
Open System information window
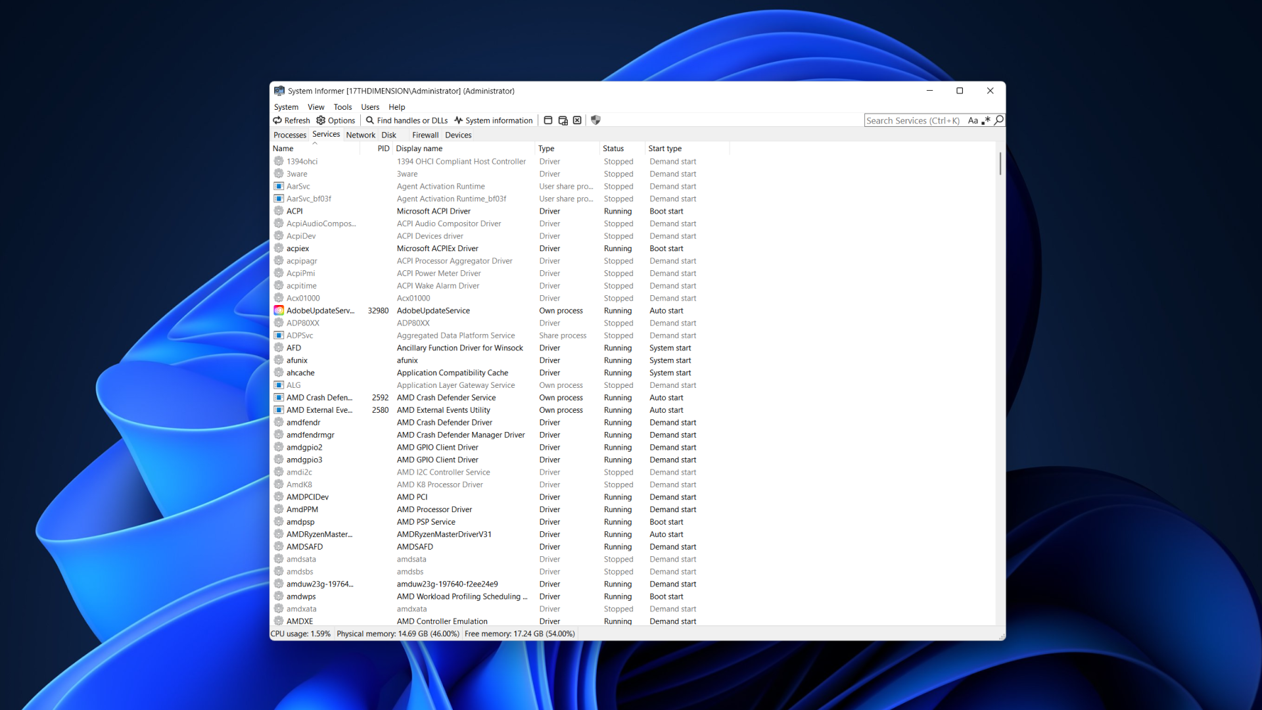tap(493, 120)
